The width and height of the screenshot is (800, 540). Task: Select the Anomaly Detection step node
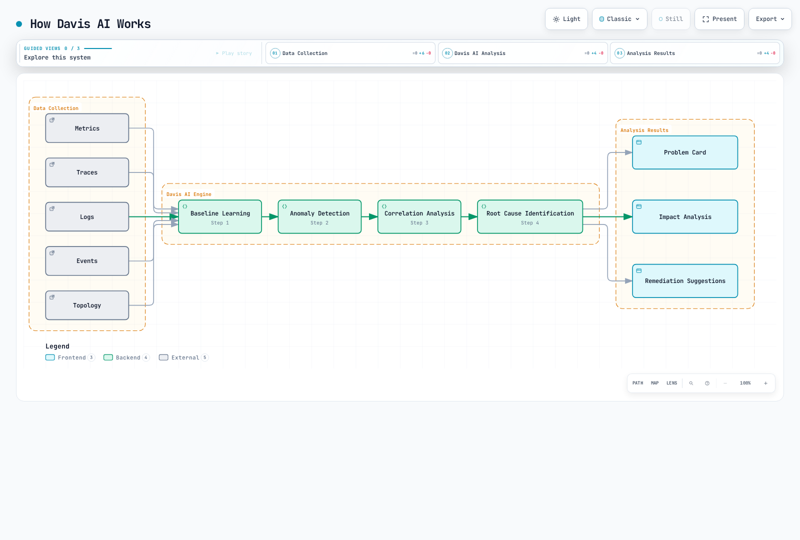click(319, 217)
